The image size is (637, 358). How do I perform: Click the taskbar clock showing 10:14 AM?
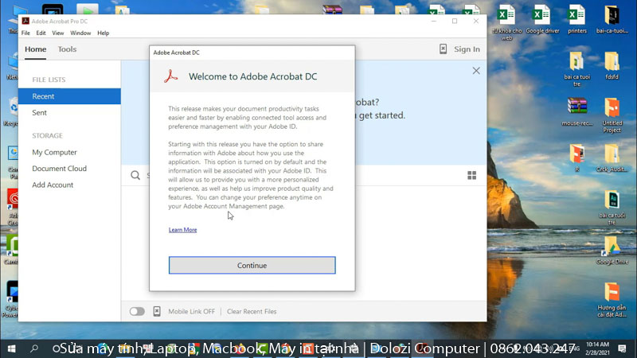click(598, 348)
